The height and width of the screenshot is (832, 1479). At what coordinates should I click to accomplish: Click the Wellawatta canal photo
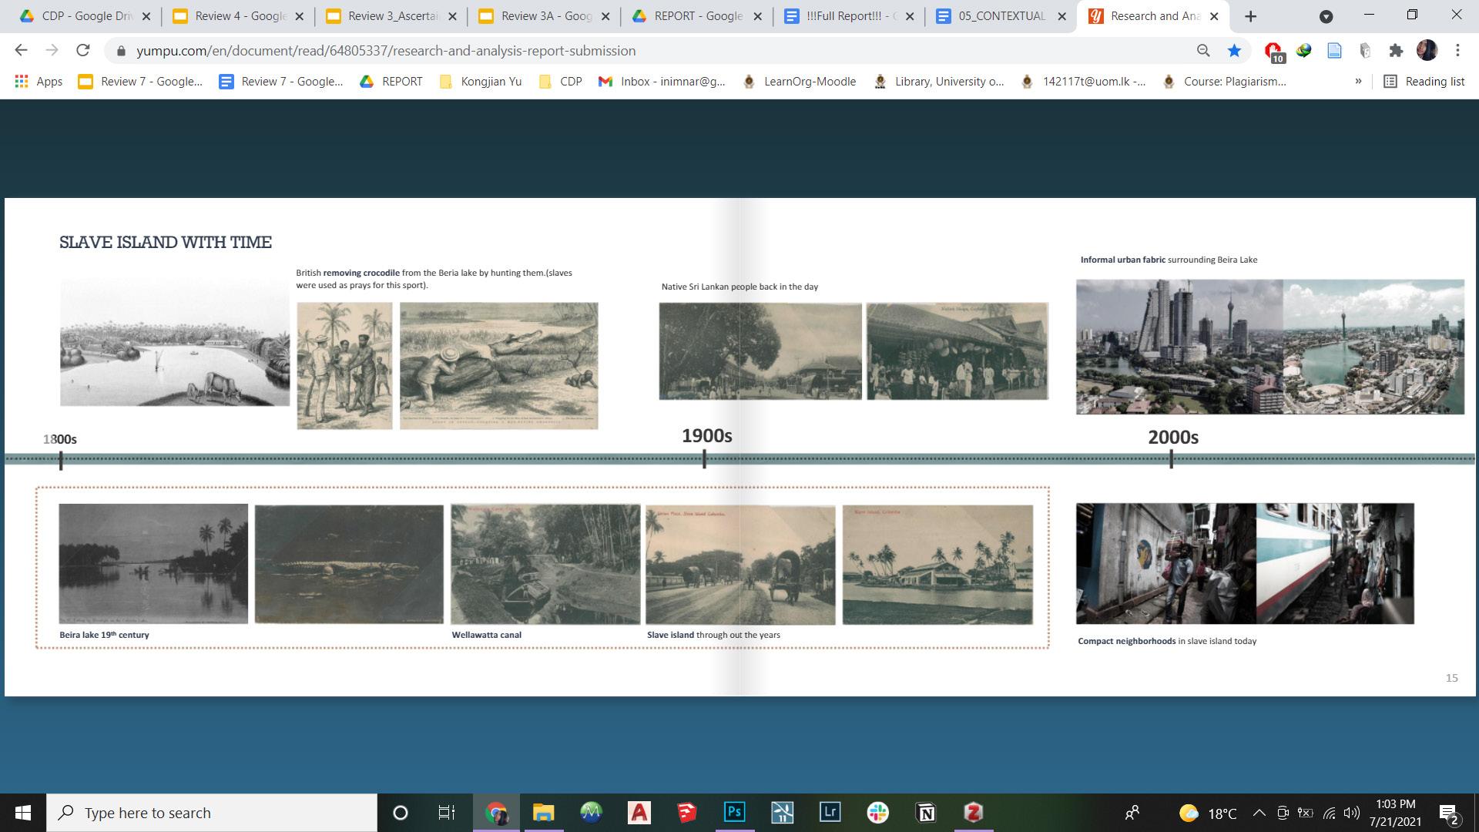[545, 564]
